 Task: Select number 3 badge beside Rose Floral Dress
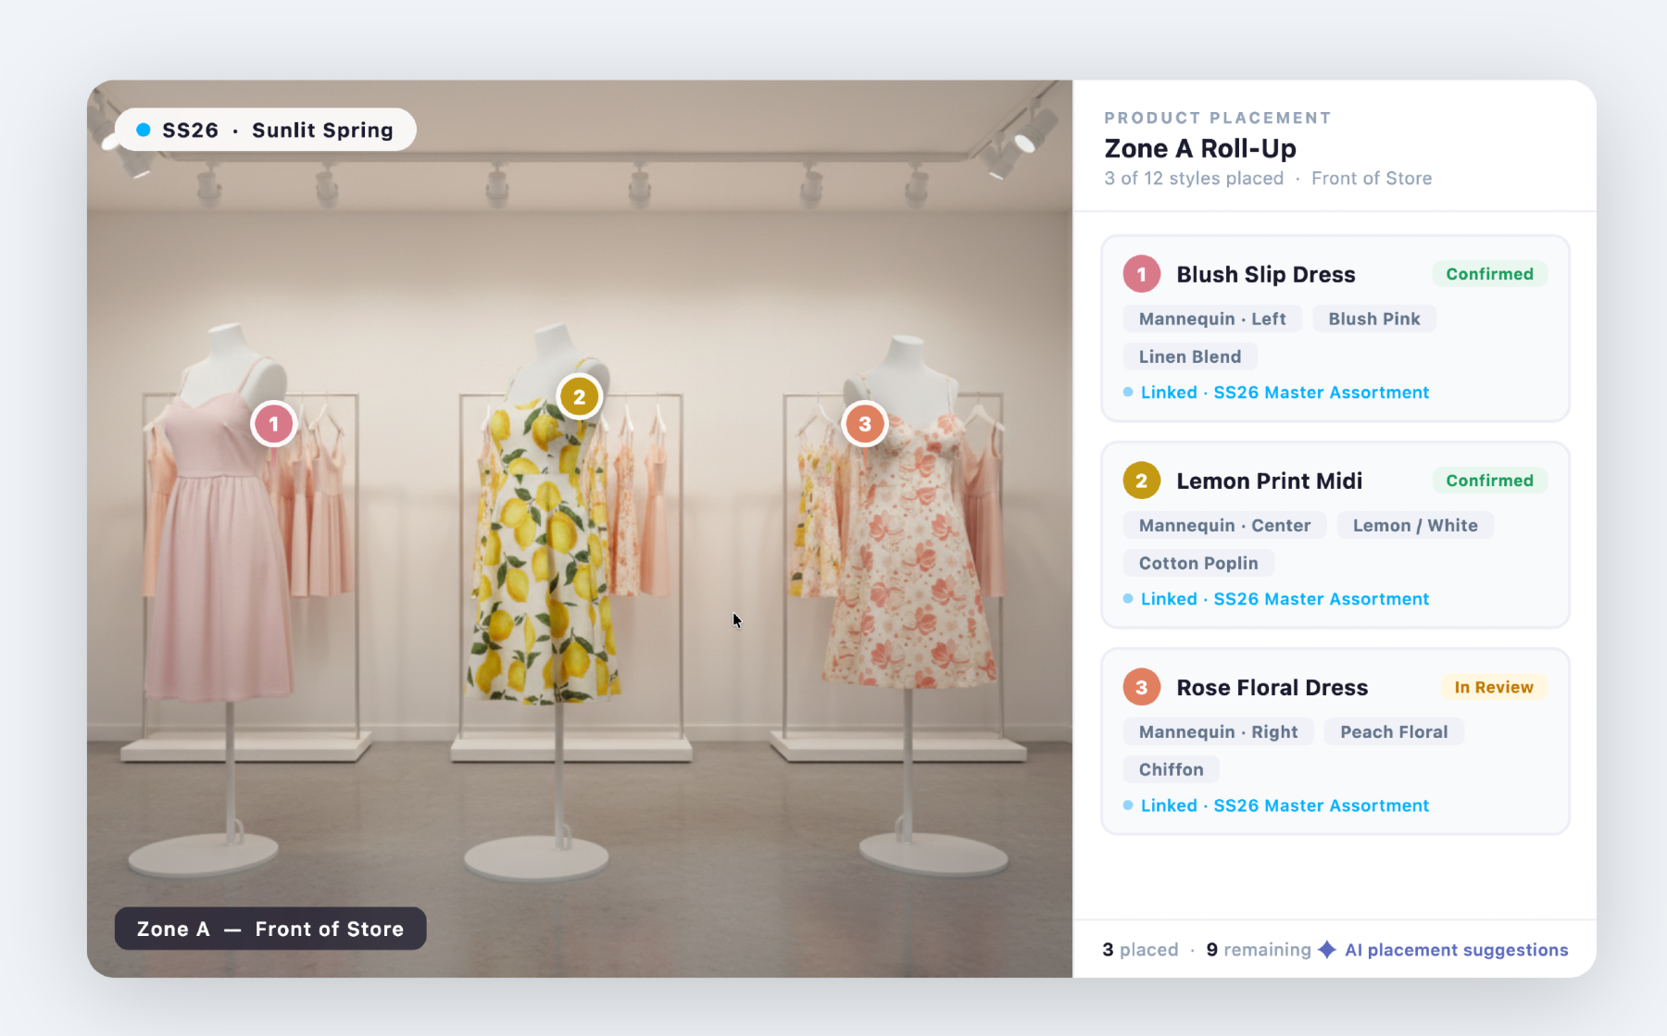tap(1141, 687)
